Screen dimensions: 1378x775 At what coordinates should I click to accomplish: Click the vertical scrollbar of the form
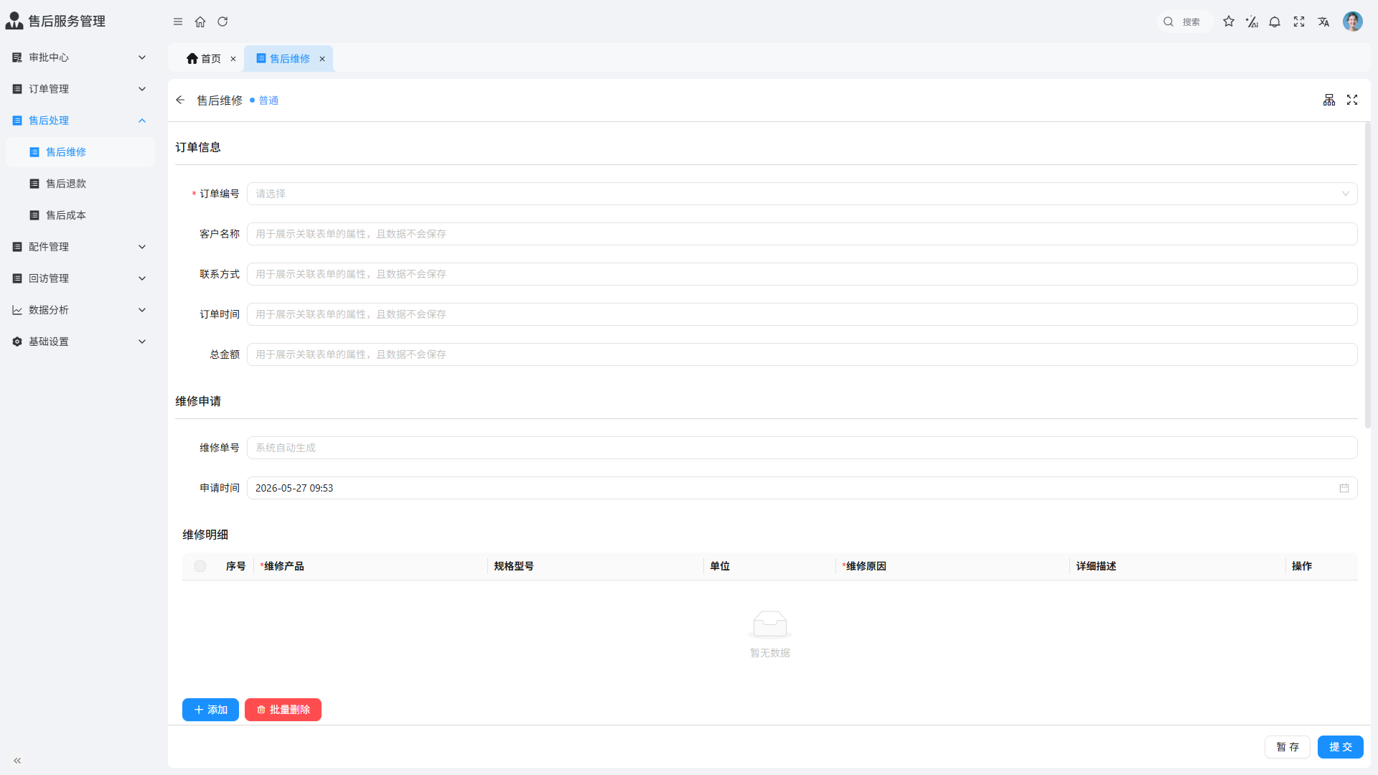coord(1368,275)
